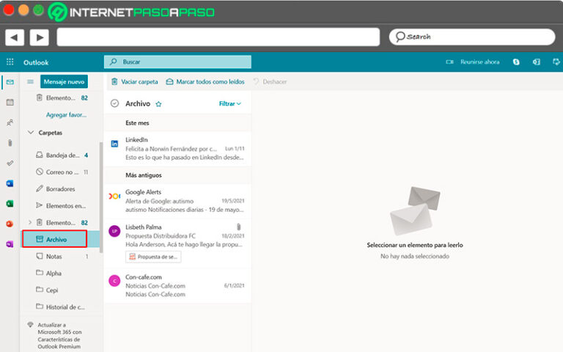Image resolution: width=563 pixels, height=352 pixels.
Task: Click the rightmost header icon
Action: [x=556, y=62]
